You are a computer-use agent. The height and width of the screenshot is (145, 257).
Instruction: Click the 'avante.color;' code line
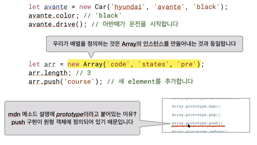pos(75,16)
